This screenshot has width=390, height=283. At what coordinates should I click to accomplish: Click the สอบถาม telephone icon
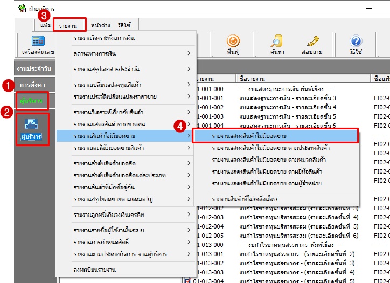(x=312, y=45)
